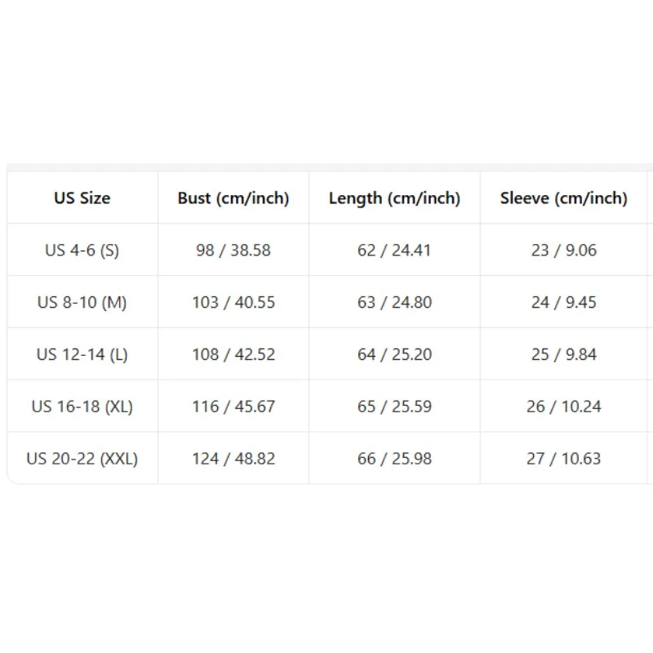Image resolution: width=653 pixels, height=653 pixels.
Task: Select bust measurement 108 / 42.52
Action: (x=233, y=354)
